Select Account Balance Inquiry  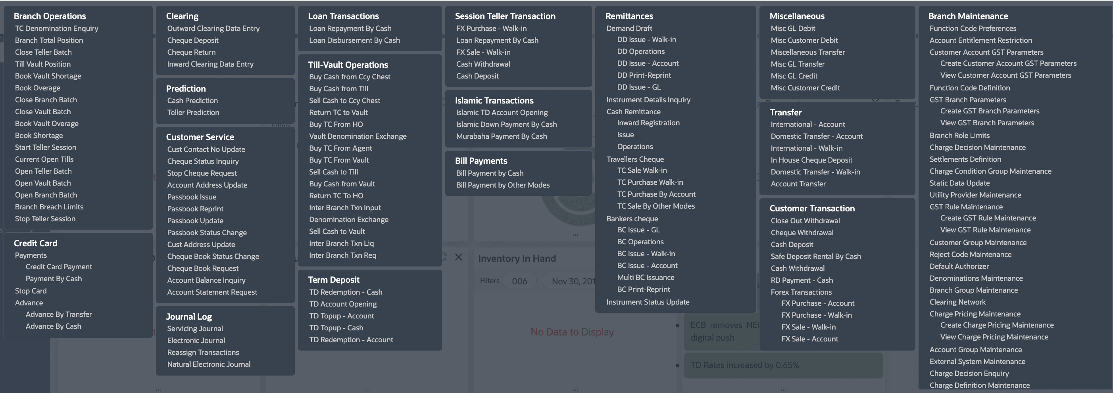pyautogui.click(x=206, y=280)
